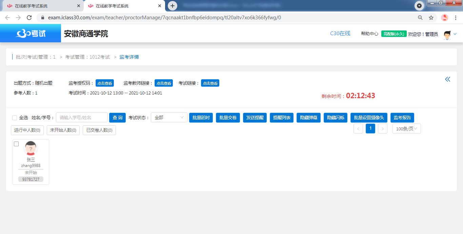Click the 批量延时 button
This screenshot has width=463, height=234.
(201, 118)
